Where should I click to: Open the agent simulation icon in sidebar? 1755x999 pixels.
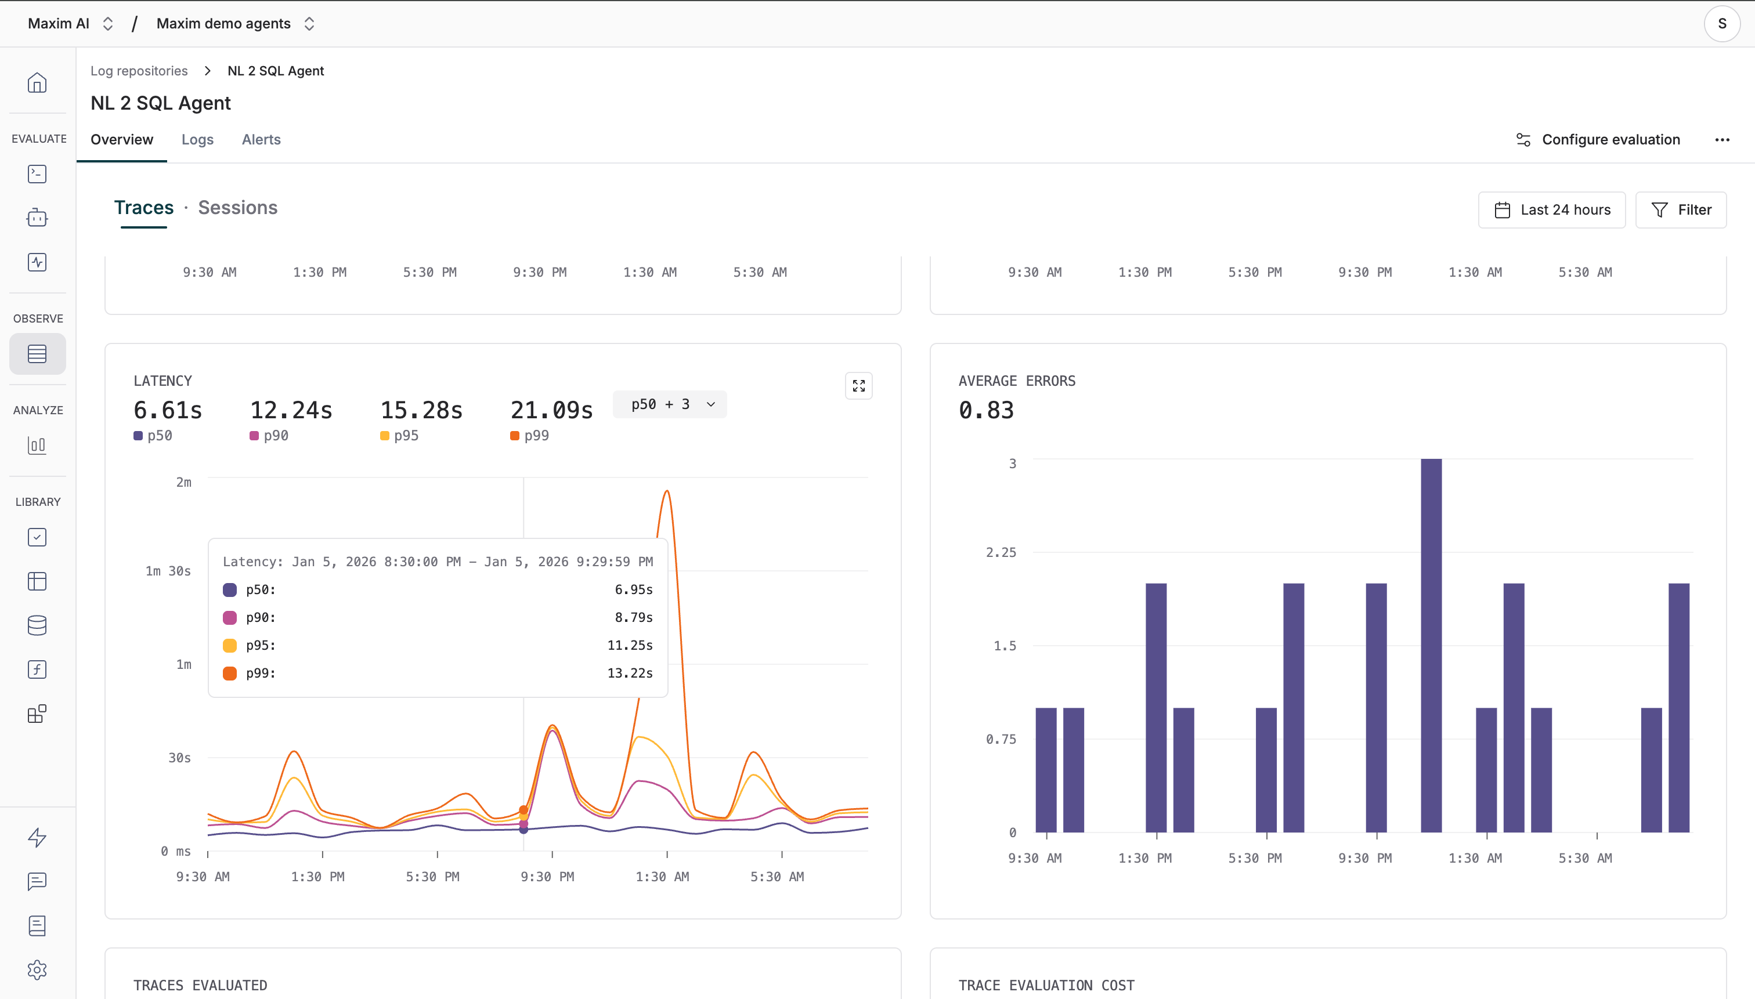(x=37, y=218)
